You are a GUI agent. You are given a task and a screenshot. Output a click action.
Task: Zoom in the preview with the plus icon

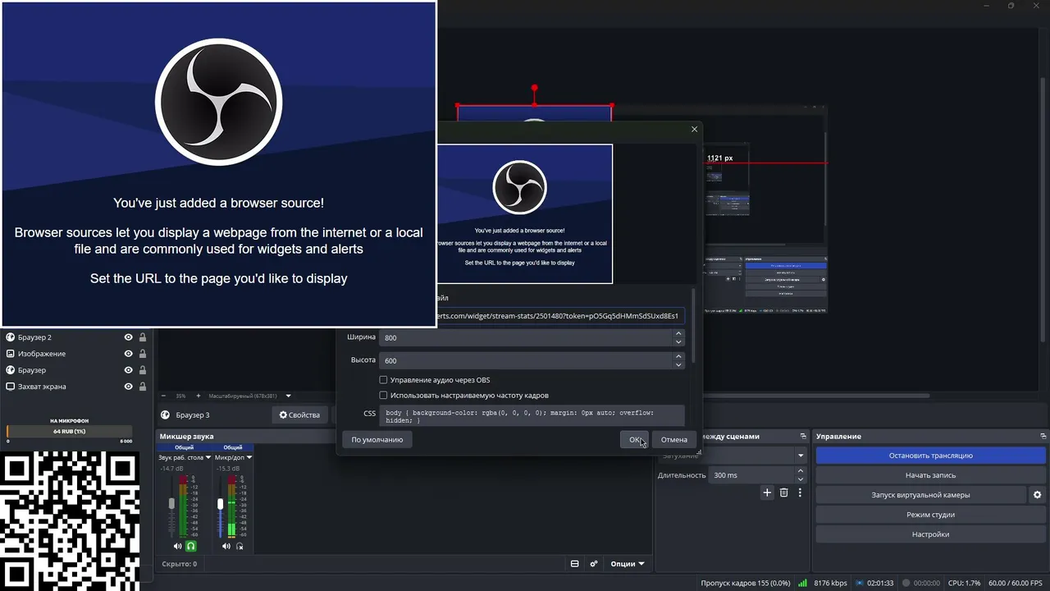[198, 396]
